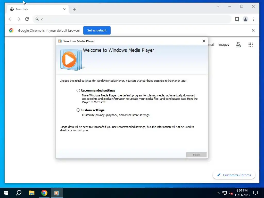Open the taskbar clock and date

point(242,193)
